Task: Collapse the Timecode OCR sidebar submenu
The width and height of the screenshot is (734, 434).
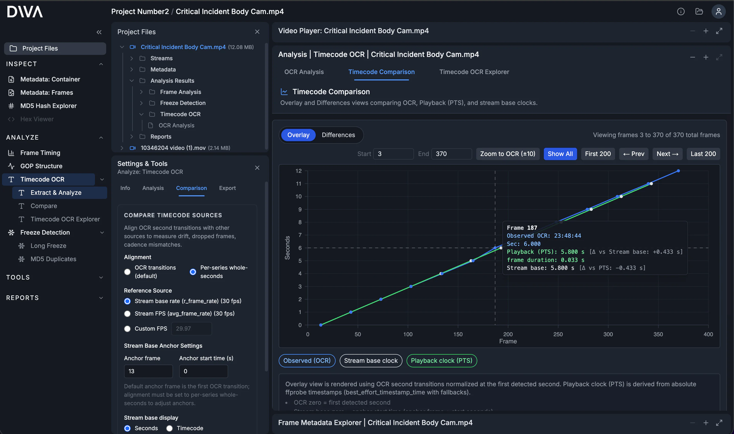Action: point(102,179)
